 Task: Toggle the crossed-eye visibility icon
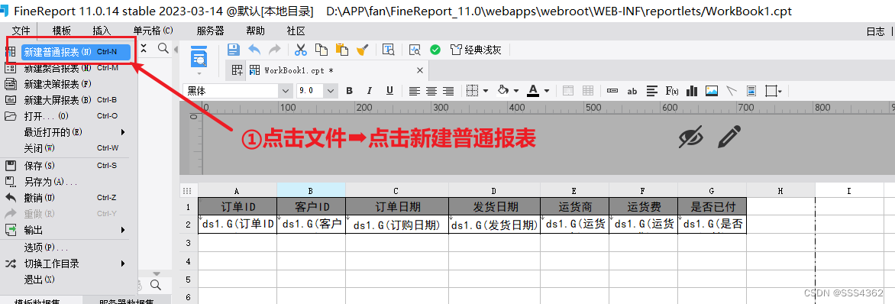coord(690,137)
